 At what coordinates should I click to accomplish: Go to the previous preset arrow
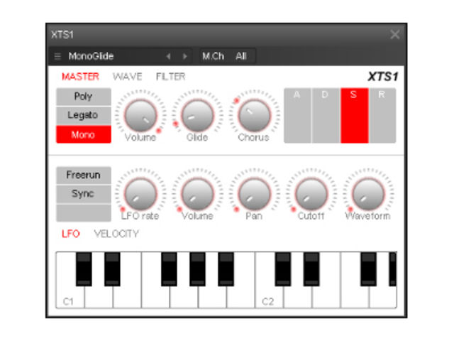point(169,56)
